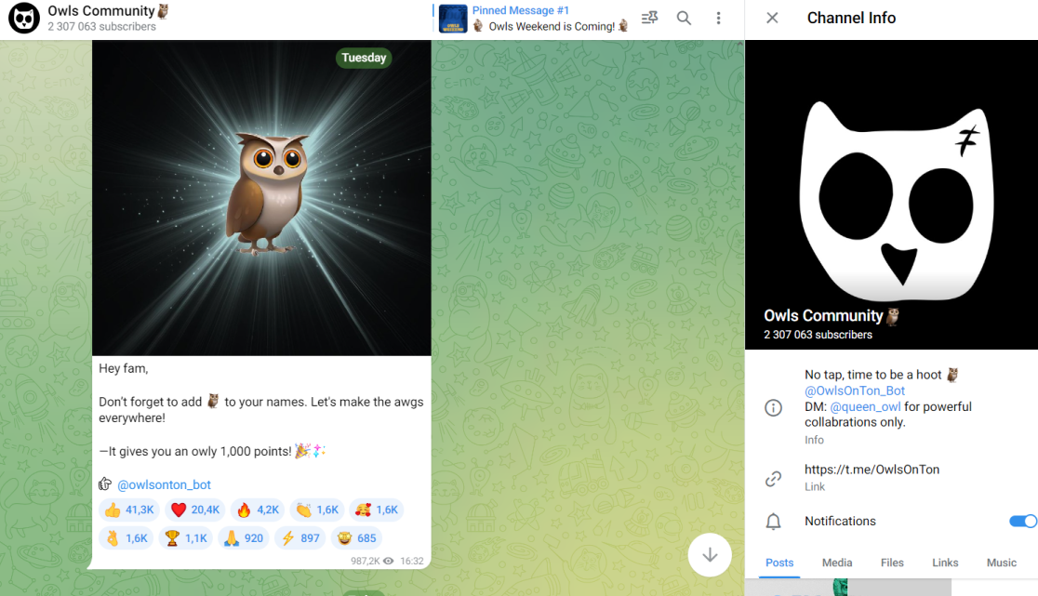Open the search icon in chat header
The height and width of the screenshot is (596, 1038).
click(684, 18)
